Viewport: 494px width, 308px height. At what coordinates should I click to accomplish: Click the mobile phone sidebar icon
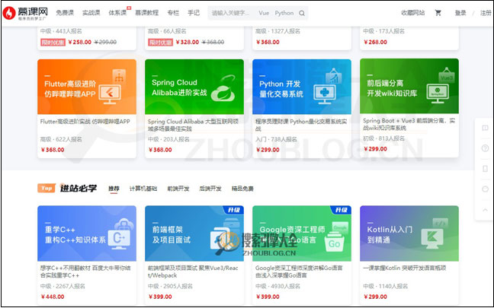click(485, 169)
